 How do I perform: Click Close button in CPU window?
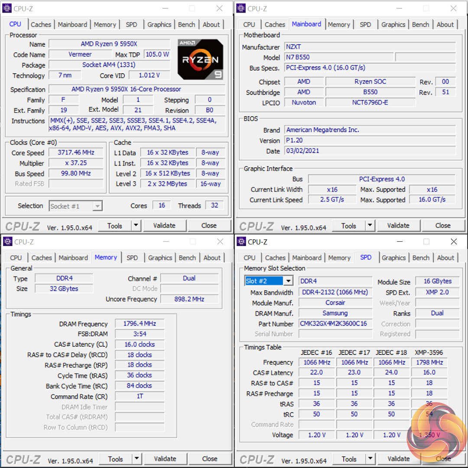(x=209, y=226)
